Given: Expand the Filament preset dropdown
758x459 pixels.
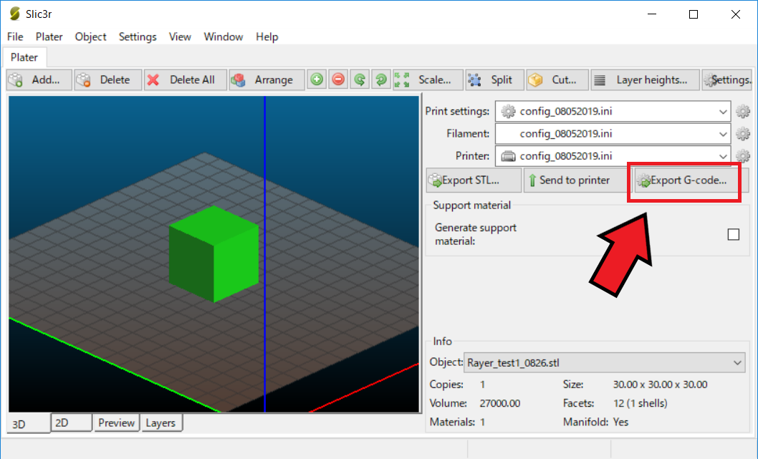Looking at the screenshot, I should pyautogui.click(x=723, y=134).
